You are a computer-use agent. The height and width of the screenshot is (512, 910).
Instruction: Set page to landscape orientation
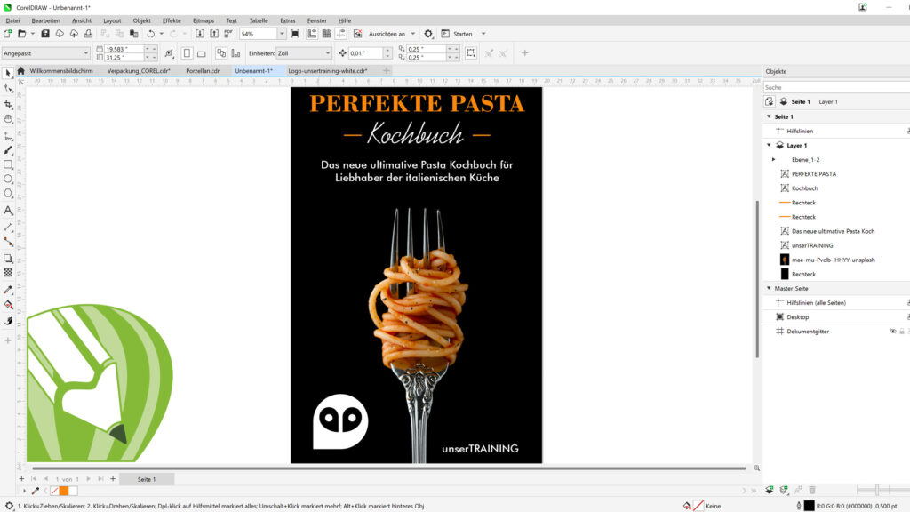click(x=202, y=52)
